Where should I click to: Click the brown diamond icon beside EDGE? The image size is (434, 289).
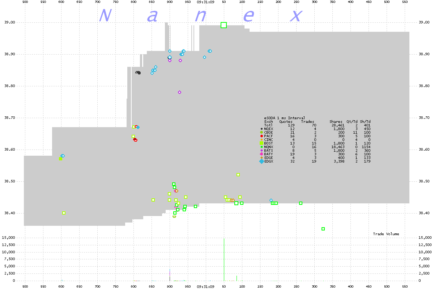[261, 158]
